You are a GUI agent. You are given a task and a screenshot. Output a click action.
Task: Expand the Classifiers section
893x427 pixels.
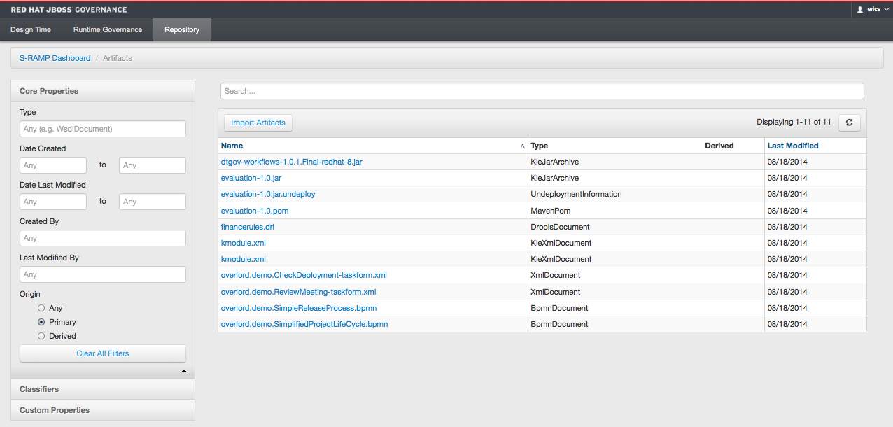point(103,389)
